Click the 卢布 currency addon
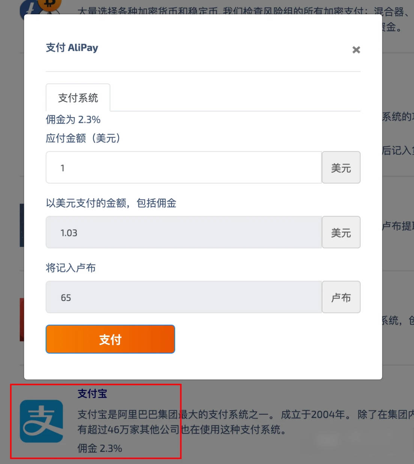Screen dimensions: 414x464 click(x=341, y=297)
